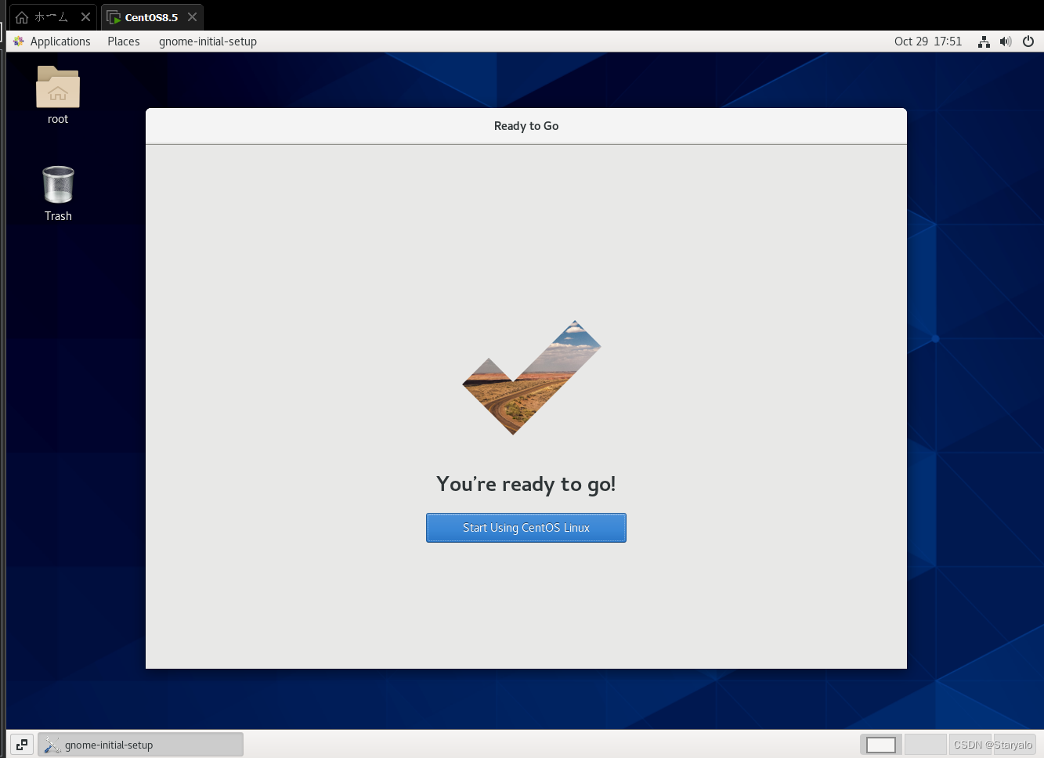The height and width of the screenshot is (758, 1044).
Task: Click the tools icon of gnome-initial-setup taskbar entry
Action: [52, 745]
